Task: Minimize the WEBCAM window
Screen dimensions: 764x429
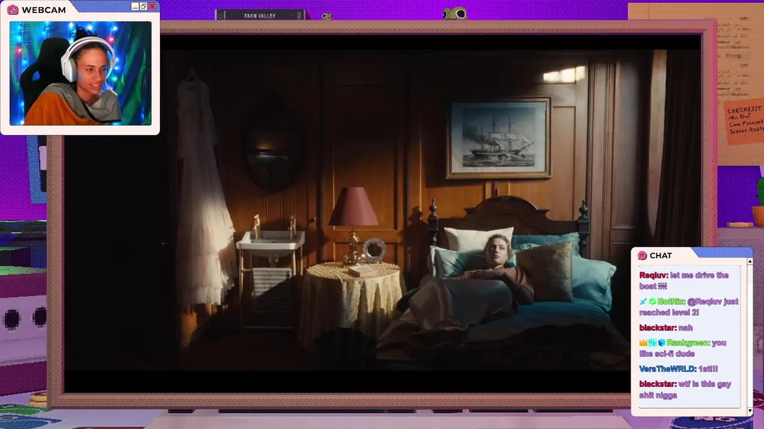Action: tap(135, 7)
